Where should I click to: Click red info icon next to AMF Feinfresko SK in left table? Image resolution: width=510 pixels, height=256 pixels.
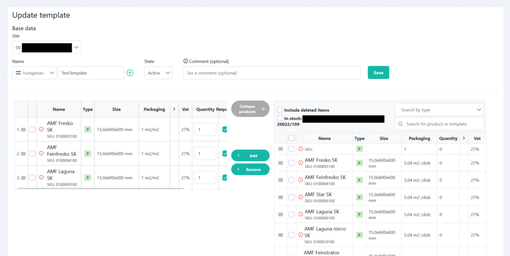41,153
